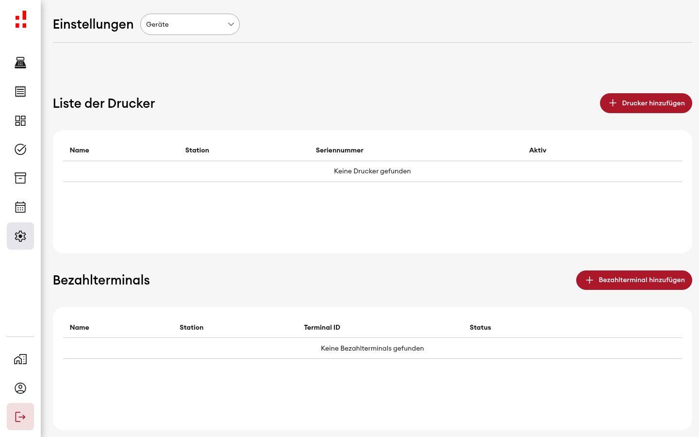
Task: Click the Aktiv column header
Action: (x=538, y=150)
